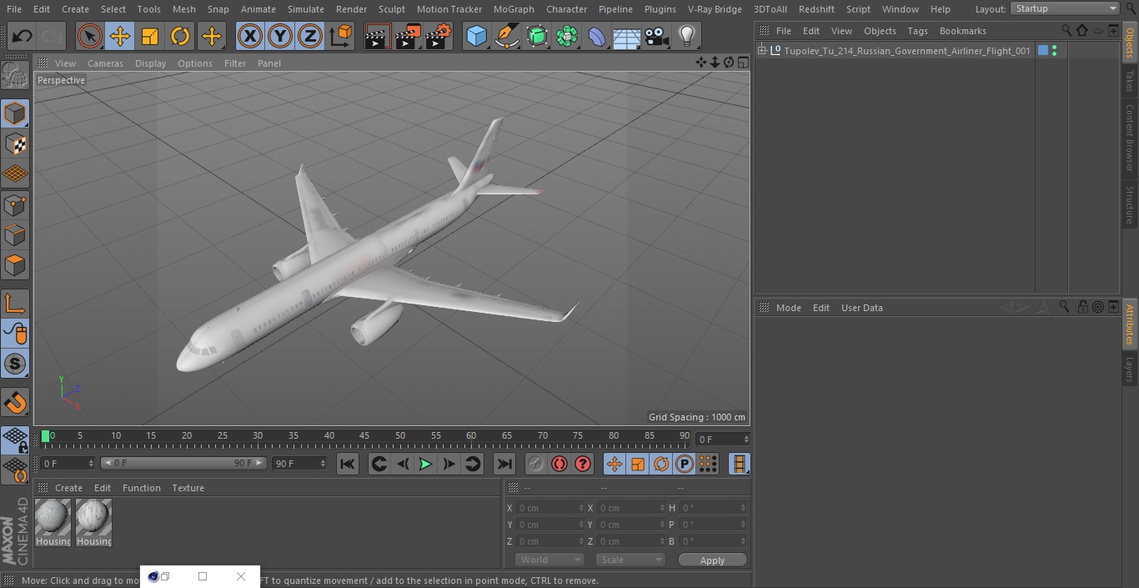Click the Undo arrow icon
The width and height of the screenshot is (1139, 588).
(23, 36)
